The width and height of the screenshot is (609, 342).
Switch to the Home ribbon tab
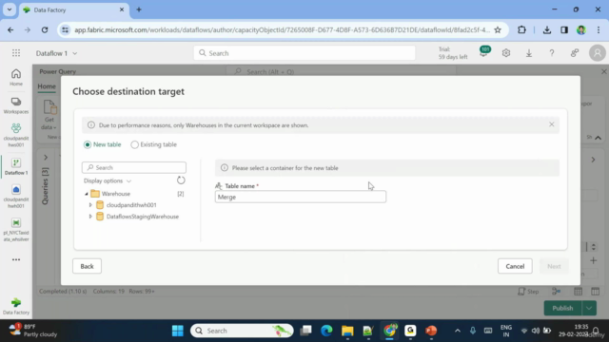pyautogui.click(x=47, y=86)
